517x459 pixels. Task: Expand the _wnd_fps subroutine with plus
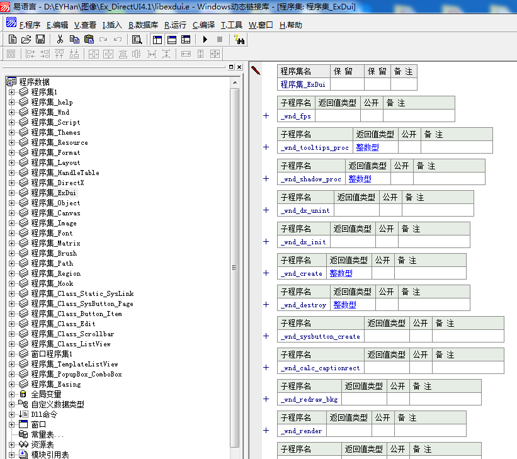(266, 116)
